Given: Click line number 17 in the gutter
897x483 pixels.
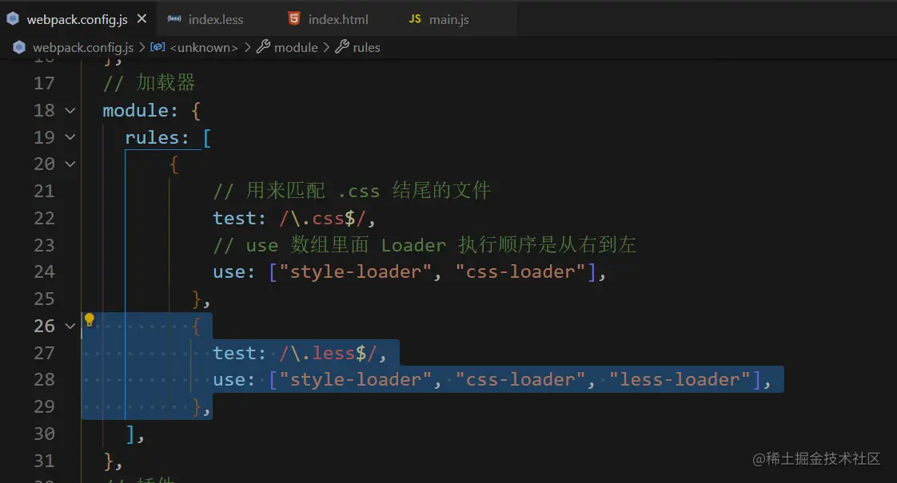Looking at the screenshot, I should pos(44,84).
